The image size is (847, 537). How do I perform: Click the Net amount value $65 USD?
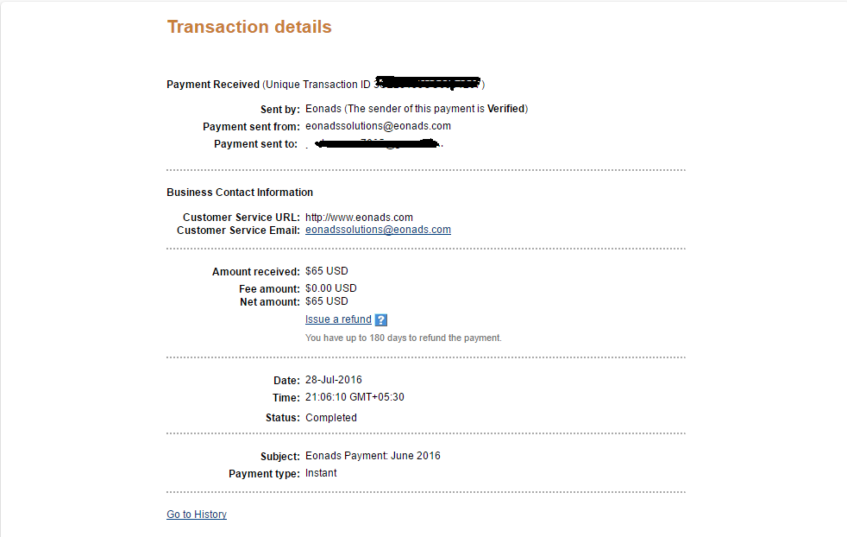(x=327, y=301)
